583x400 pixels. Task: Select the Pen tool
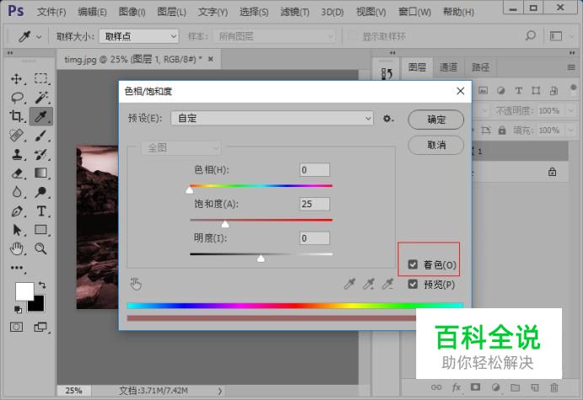[x=16, y=211]
